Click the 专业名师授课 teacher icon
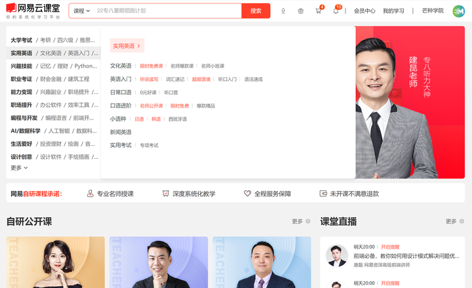 point(90,194)
